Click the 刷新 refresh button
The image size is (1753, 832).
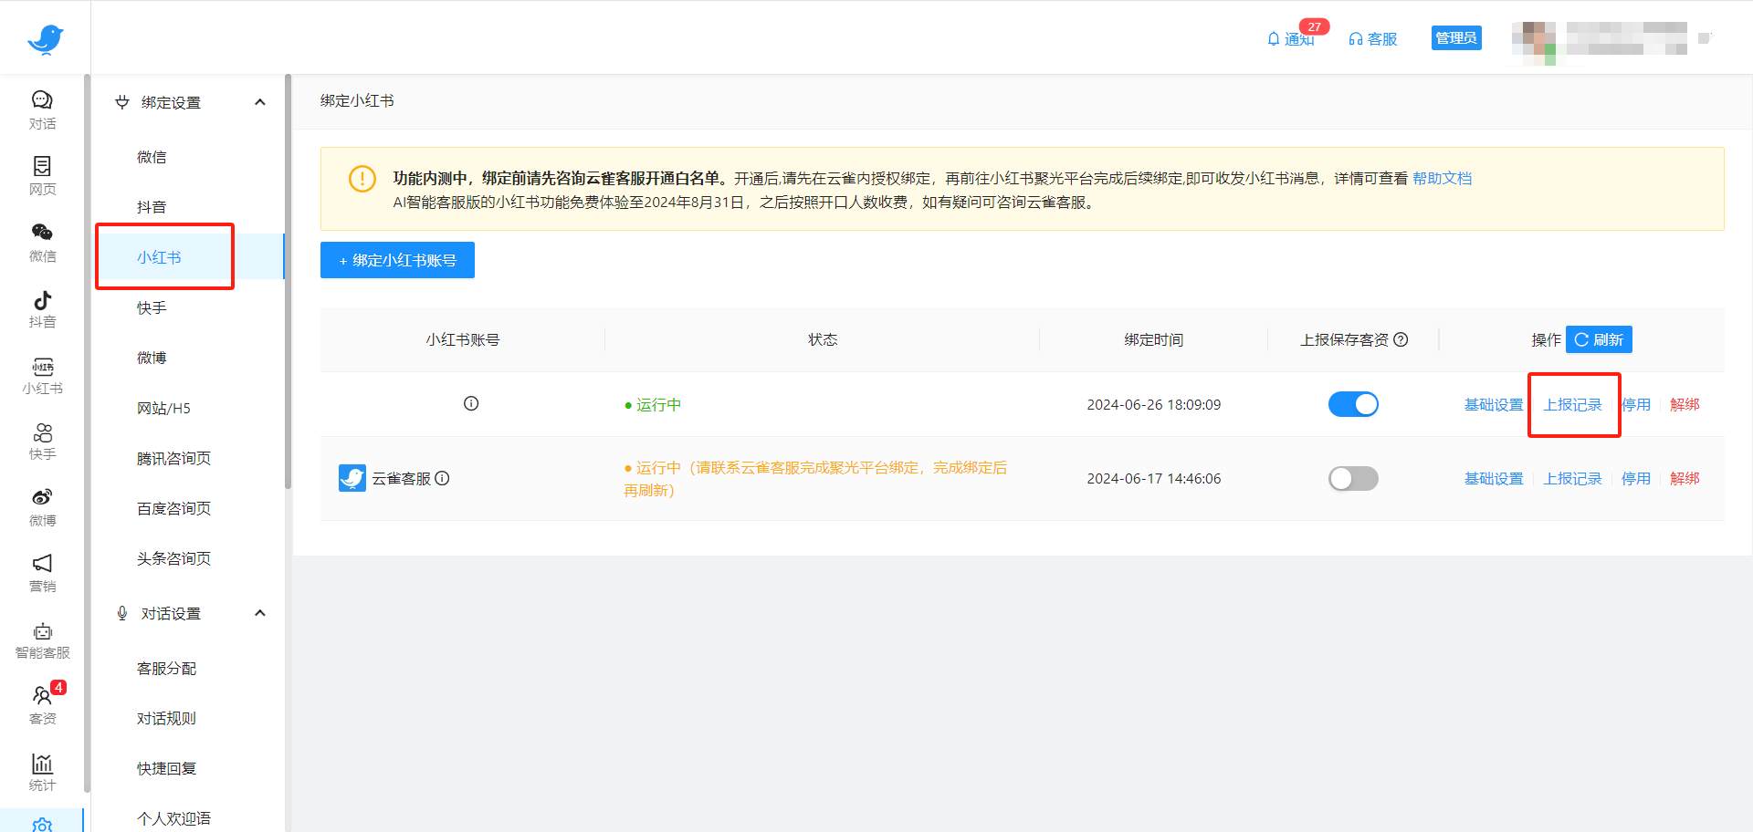[x=1599, y=339]
